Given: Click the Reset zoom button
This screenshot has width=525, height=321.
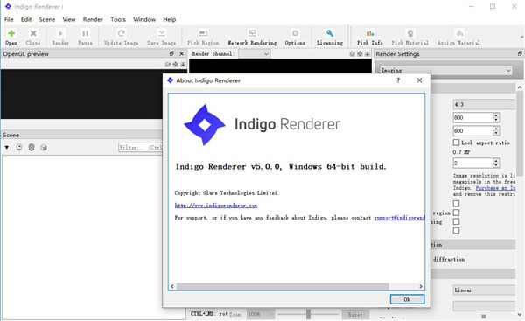Looking at the screenshot, I should pos(355,314).
